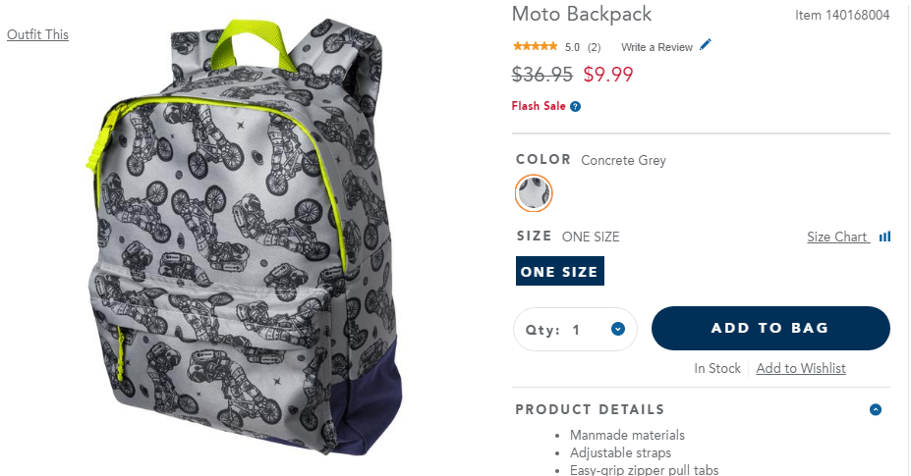
Task: Click the Flash Sale help question mark icon
Action: [575, 106]
